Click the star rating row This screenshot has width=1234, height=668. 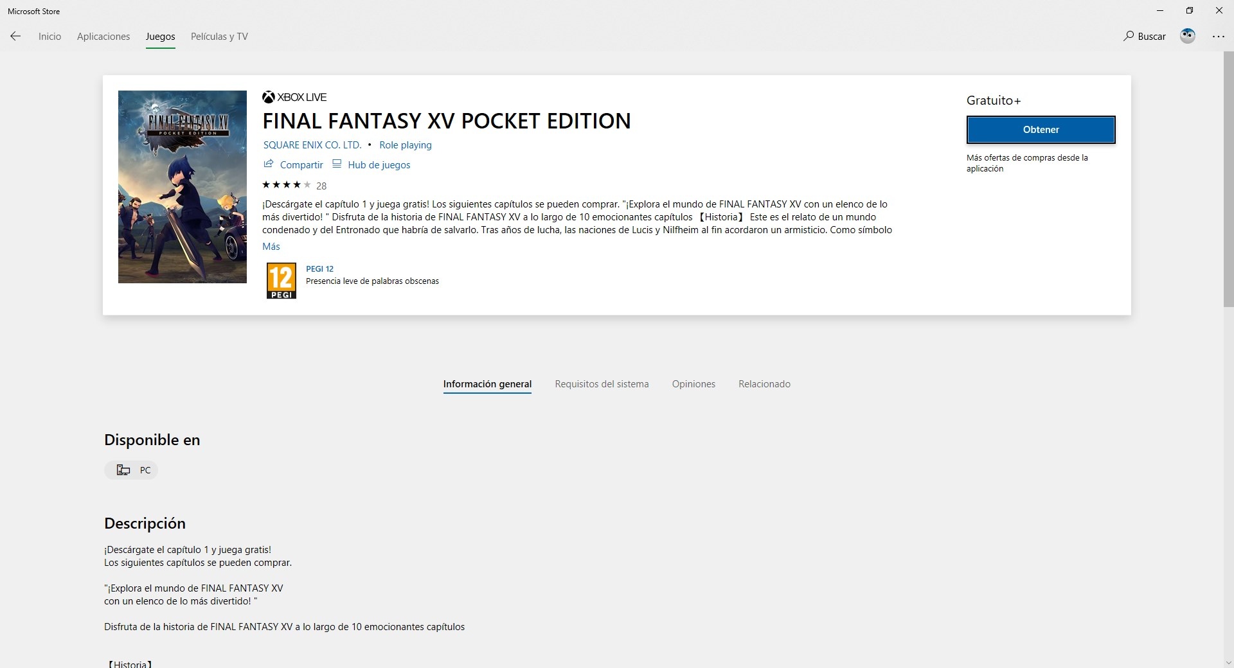point(287,185)
